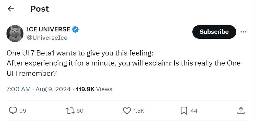Click the blue verified badge
This screenshot has width=255, height=121.
75,30
